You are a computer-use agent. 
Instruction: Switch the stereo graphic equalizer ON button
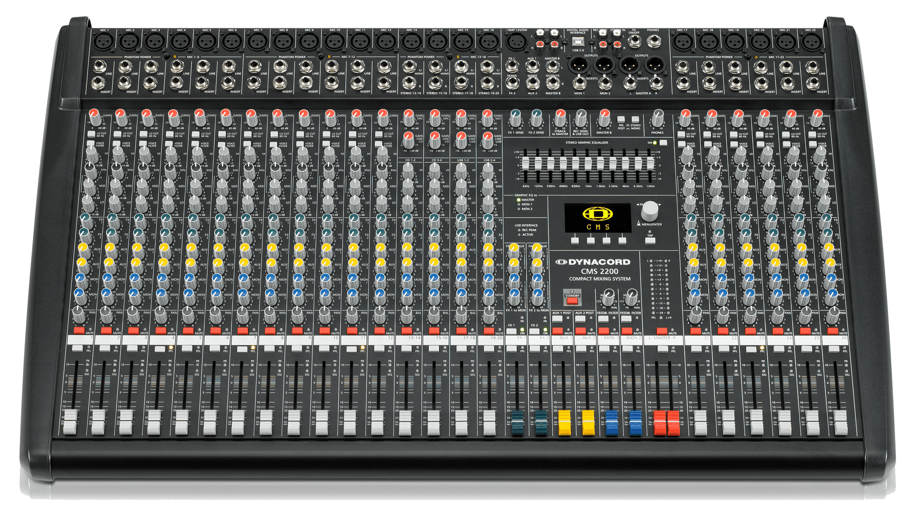click(663, 142)
